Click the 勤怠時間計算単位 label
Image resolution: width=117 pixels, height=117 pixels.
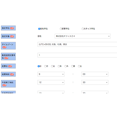8,56
